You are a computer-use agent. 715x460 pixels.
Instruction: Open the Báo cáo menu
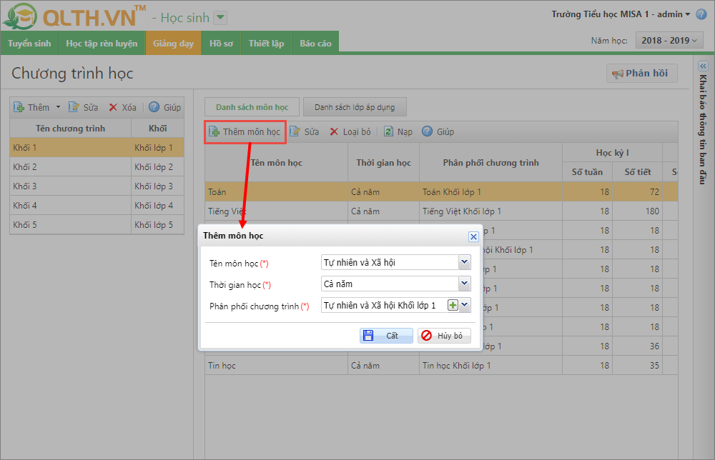pos(315,44)
